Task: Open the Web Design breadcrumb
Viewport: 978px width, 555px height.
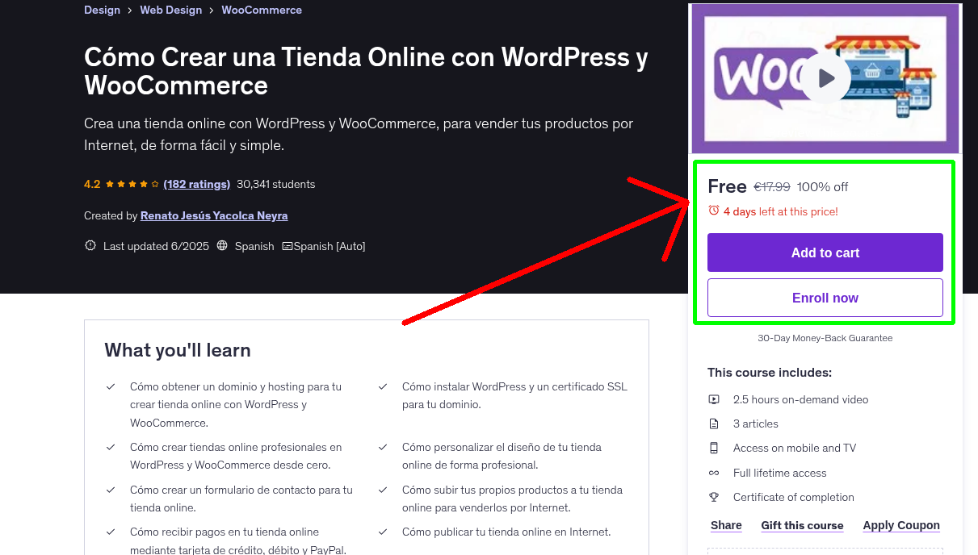Action: pyautogui.click(x=170, y=10)
